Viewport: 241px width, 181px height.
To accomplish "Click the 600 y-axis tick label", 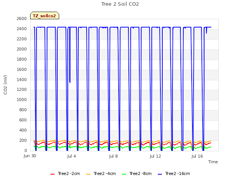I will [x=23, y=120].
